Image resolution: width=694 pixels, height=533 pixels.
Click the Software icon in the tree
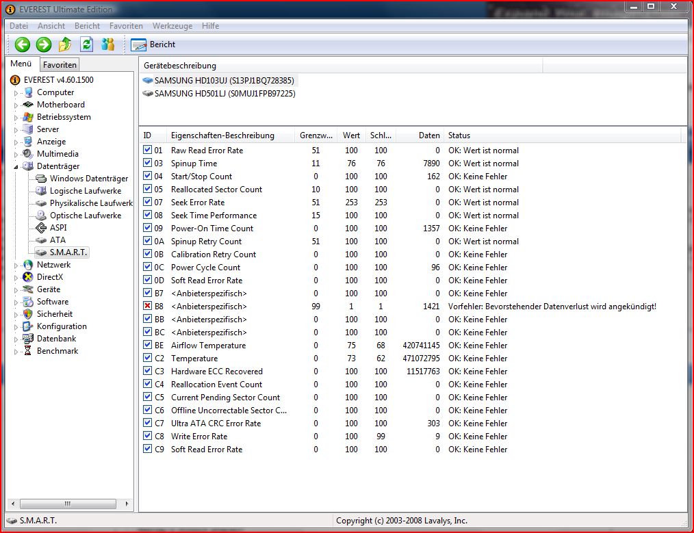tap(28, 302)
